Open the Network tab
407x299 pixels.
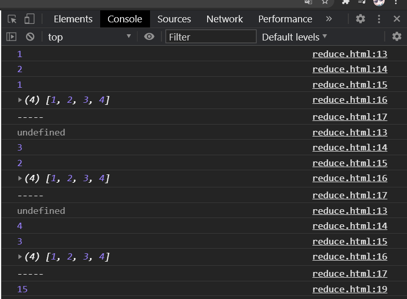point(224,19)
